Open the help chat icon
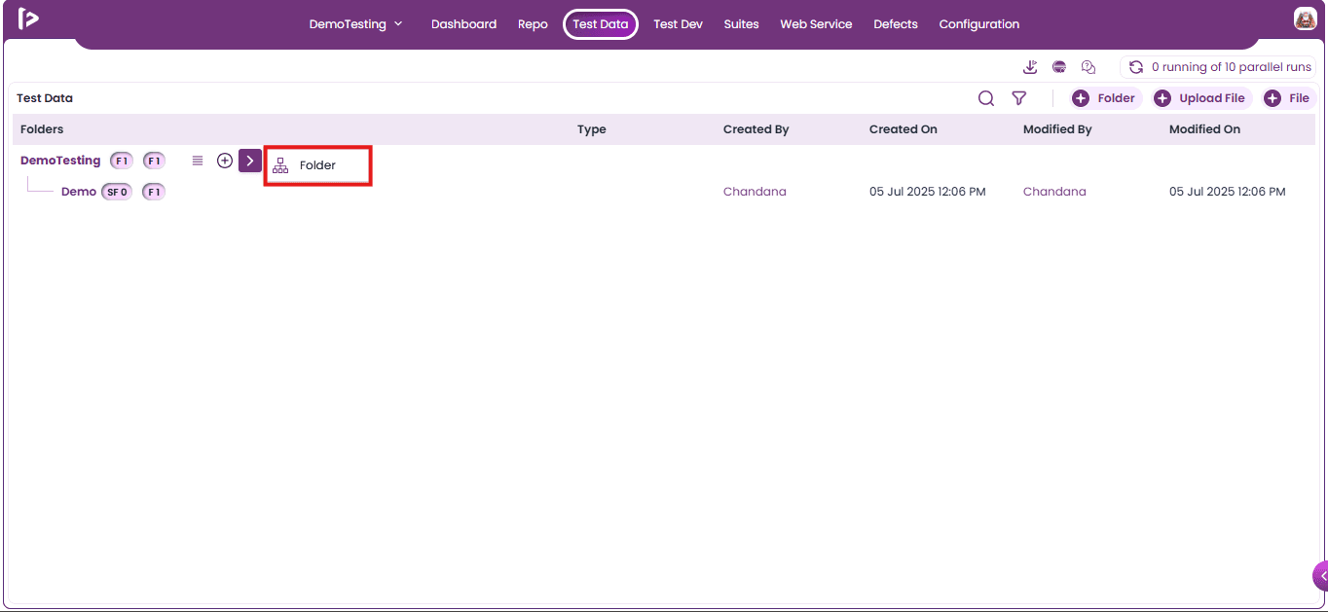 tap(1088, 67)
